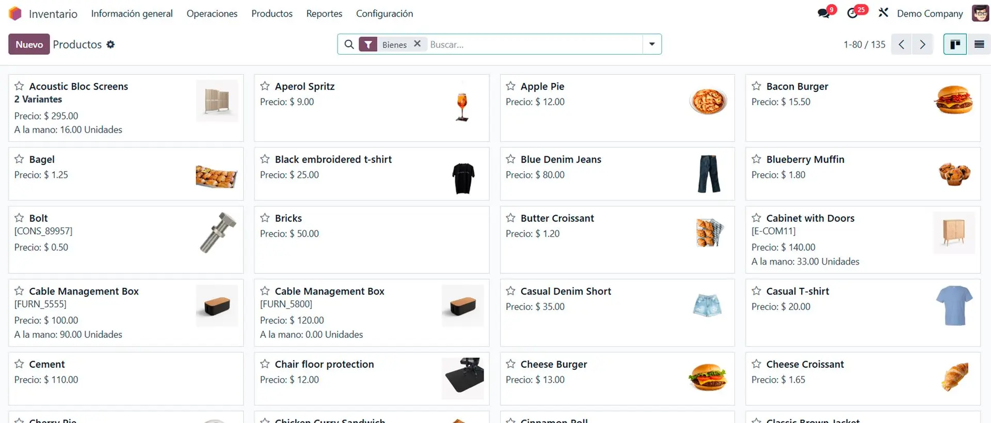Open the user avatar menu
The width and height of the screenshot is (991, 423).
click(x=980, y=13)
